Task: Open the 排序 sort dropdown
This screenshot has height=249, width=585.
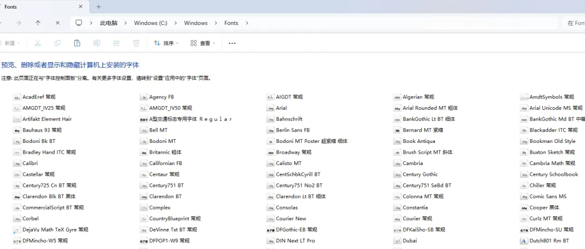Action: [166, 43]
